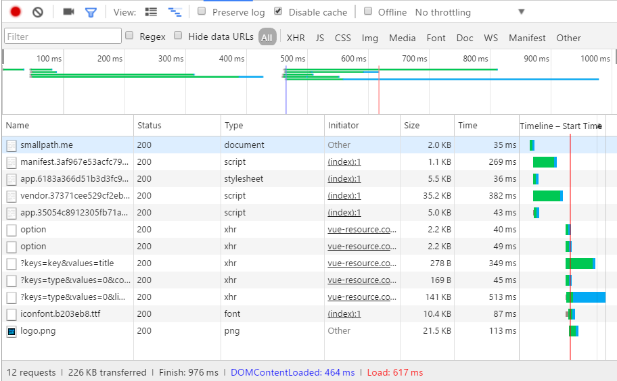Select the app.6183a366d51b3d3fc9 stylesheet request
Viewport: 617px width, 381px height.
(74, 179)
